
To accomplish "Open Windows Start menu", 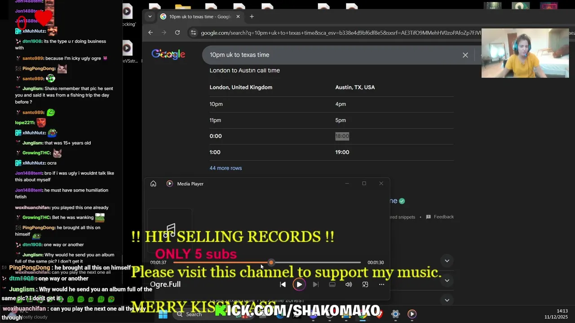I will point(163,314).
